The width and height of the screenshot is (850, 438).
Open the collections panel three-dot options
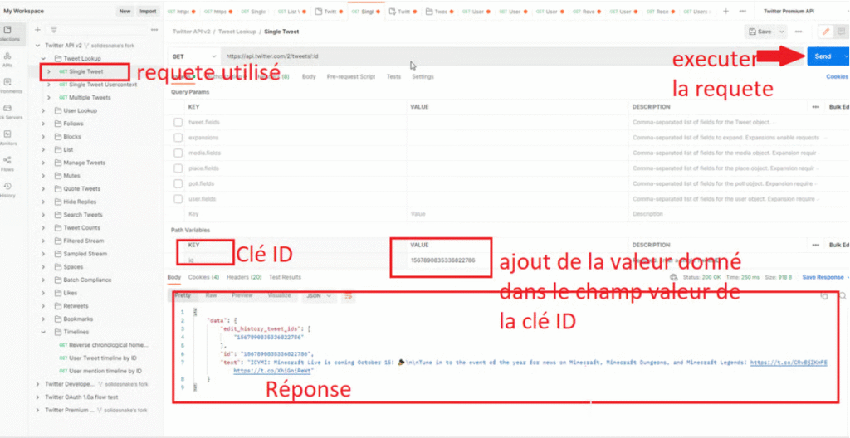coord(154,30)
